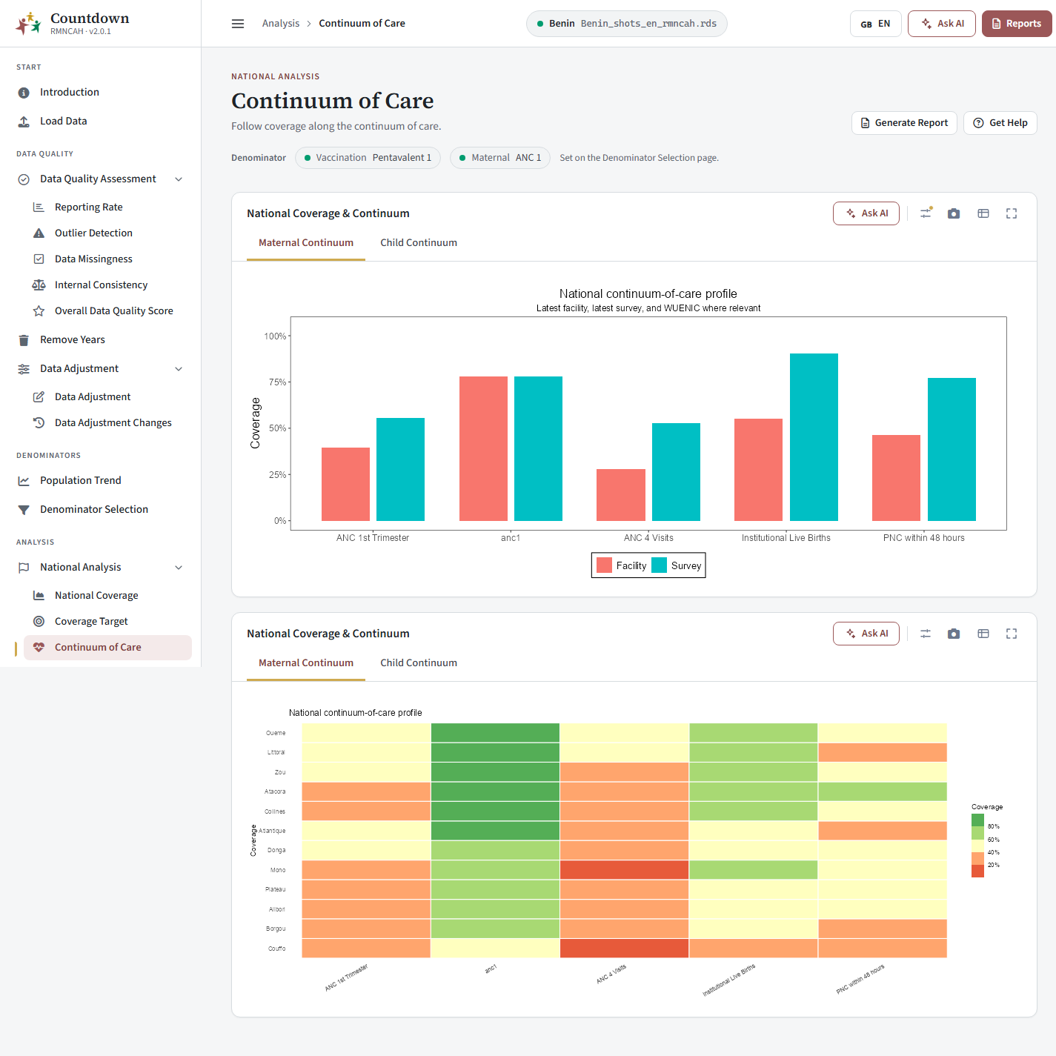Take snapshot of bar chart card
1056x1056 pixels.
(x=954, y=213)
